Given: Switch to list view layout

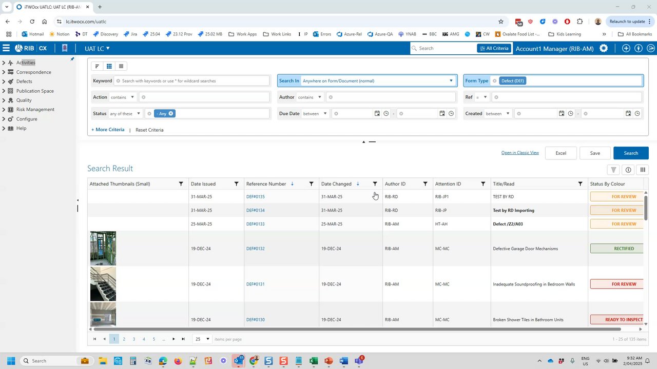Looking at the screenshot, I should (x=121, y=66).
